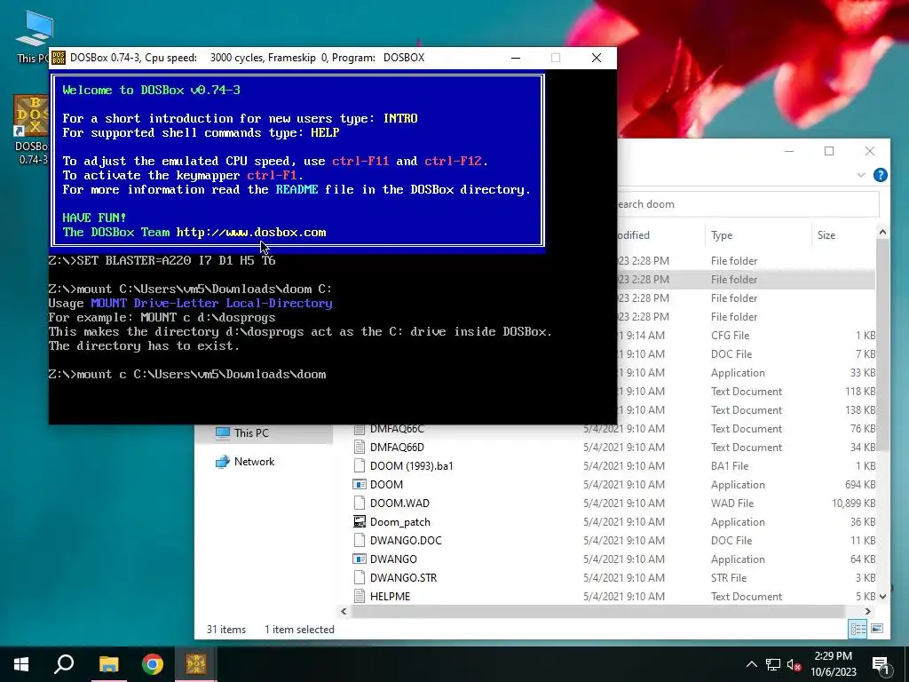Click the DOOM application file icon
The image size is (909, 682).
pos(360,484)
